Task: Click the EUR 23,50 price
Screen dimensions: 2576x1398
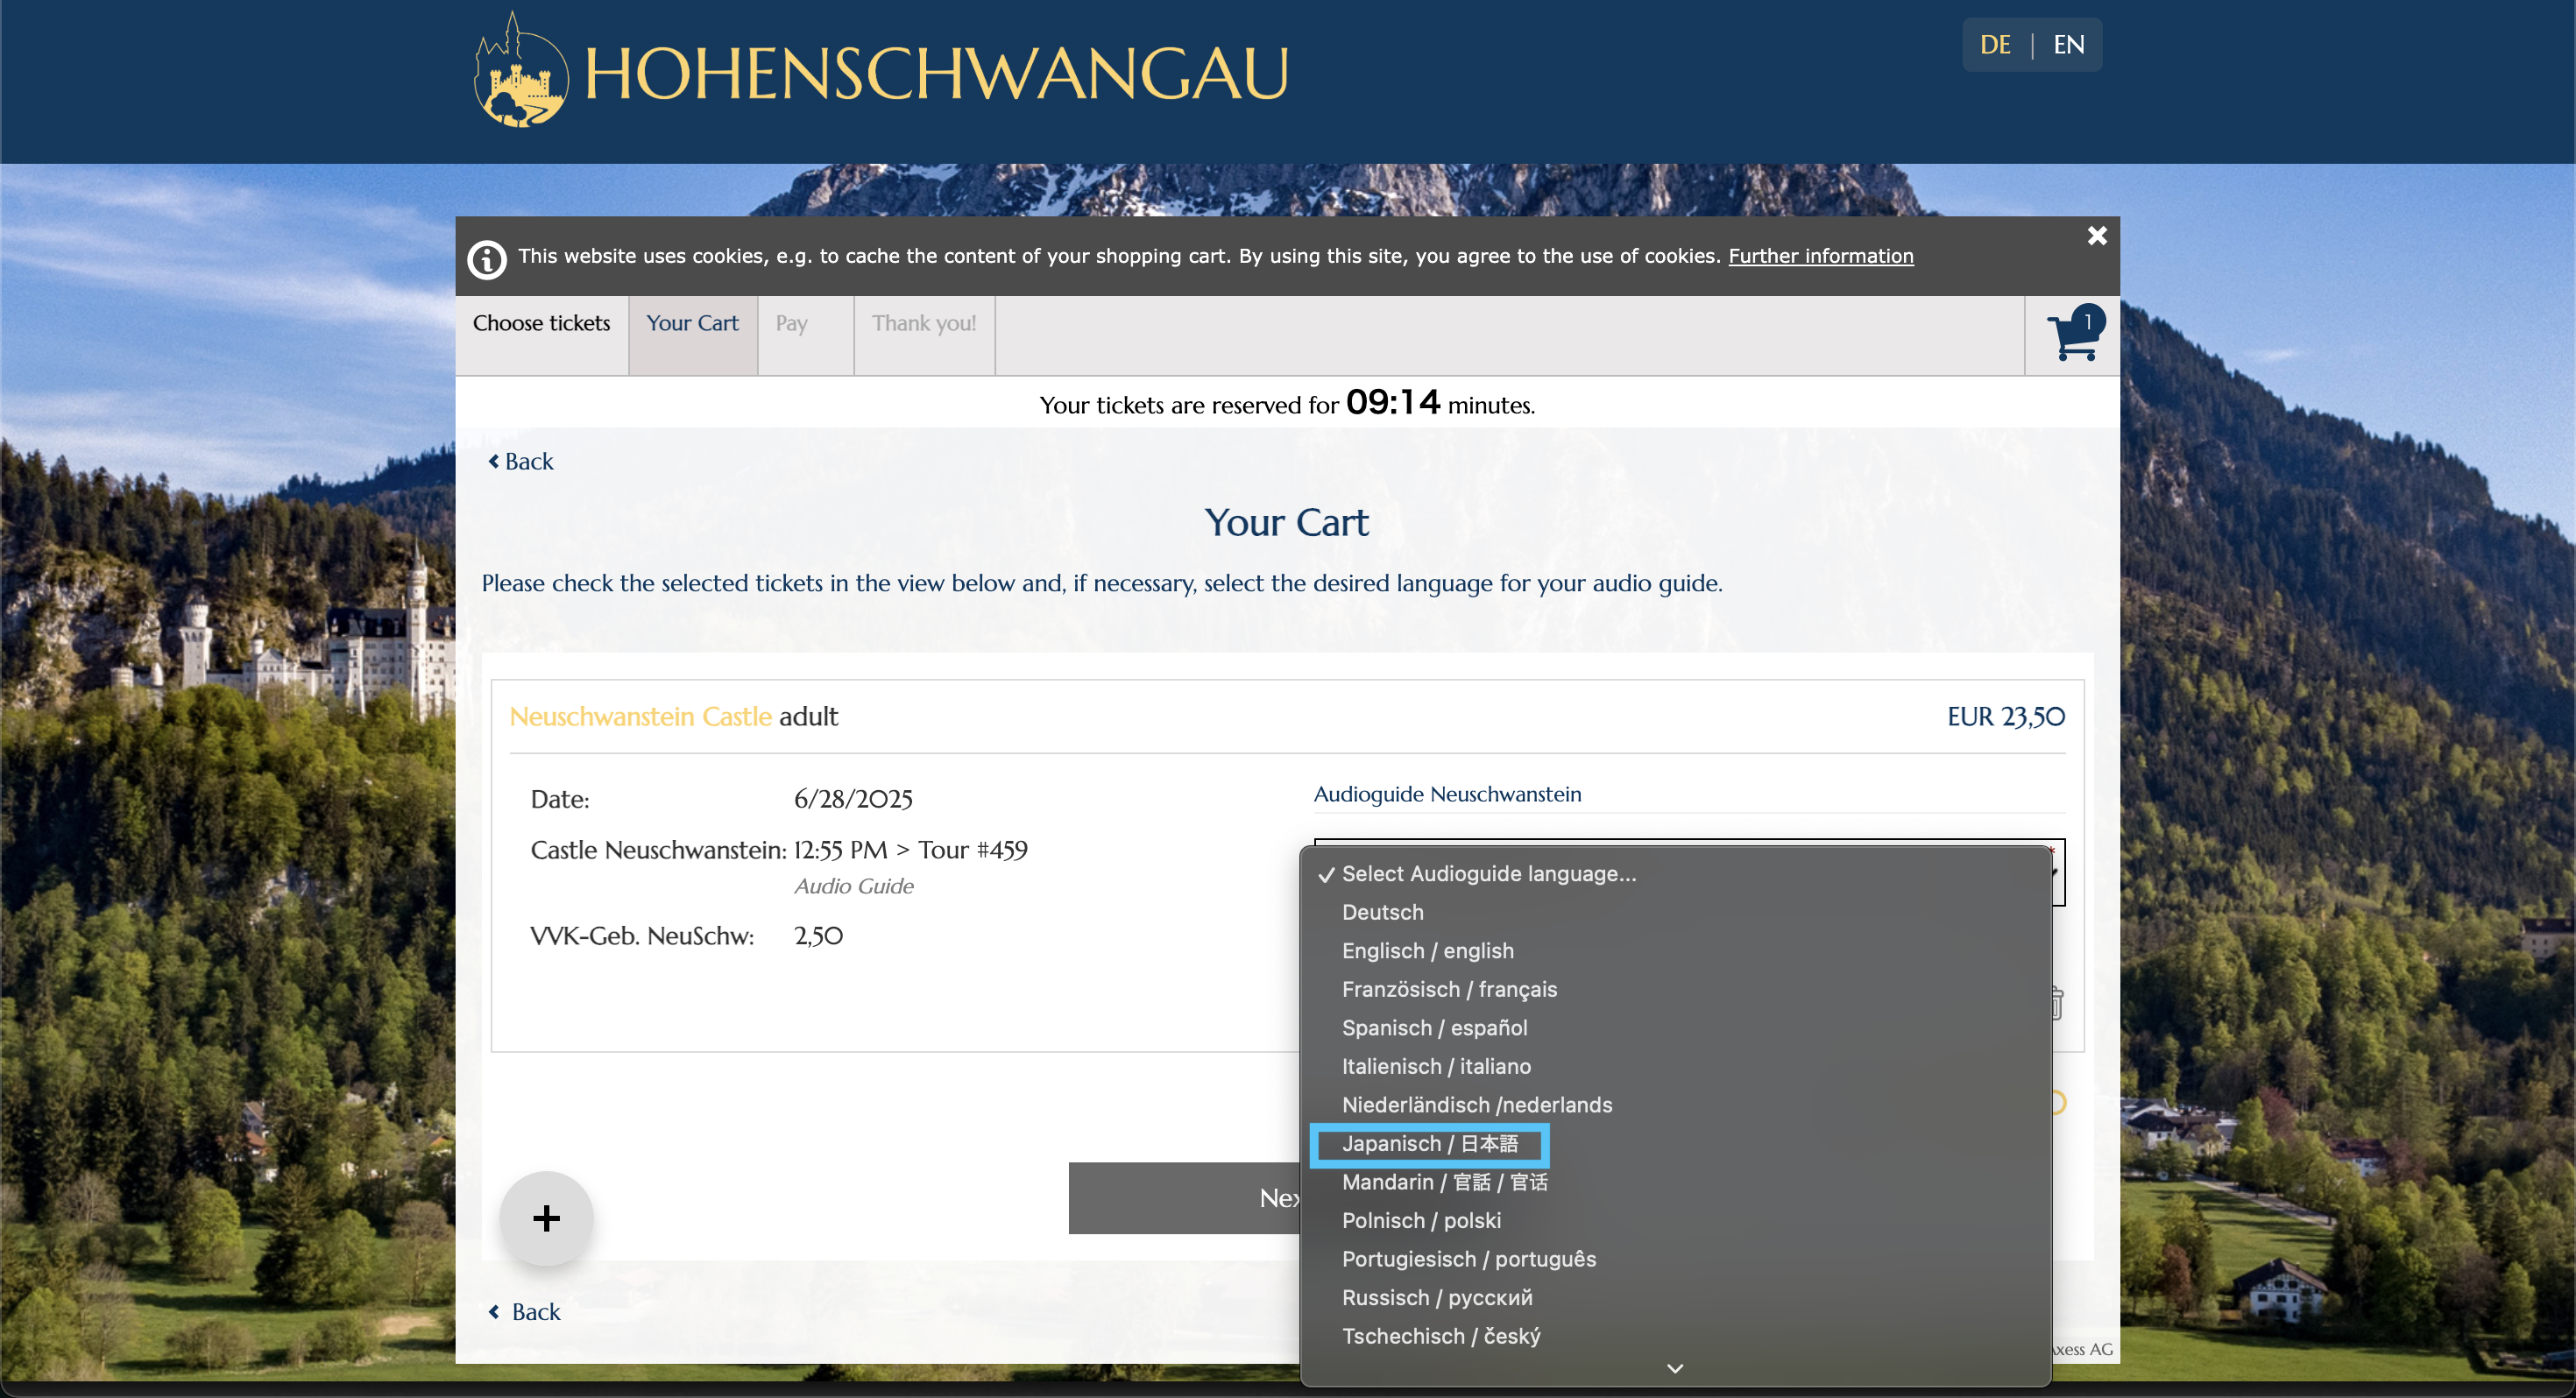Action: (2005, 716)
